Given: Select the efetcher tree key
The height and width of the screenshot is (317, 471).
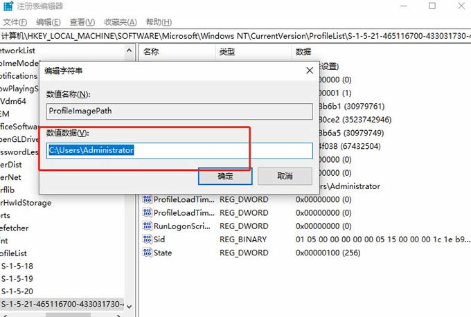Looking at the screenshot, I should 15,228.
